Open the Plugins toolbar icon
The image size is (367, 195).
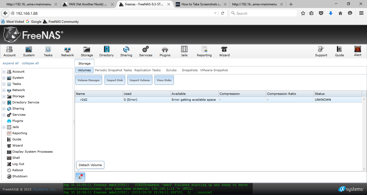[165, 51]
